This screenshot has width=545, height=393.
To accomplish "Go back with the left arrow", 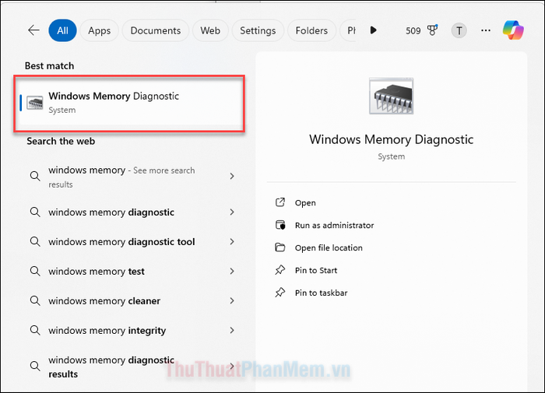I will tap(33, 30).
